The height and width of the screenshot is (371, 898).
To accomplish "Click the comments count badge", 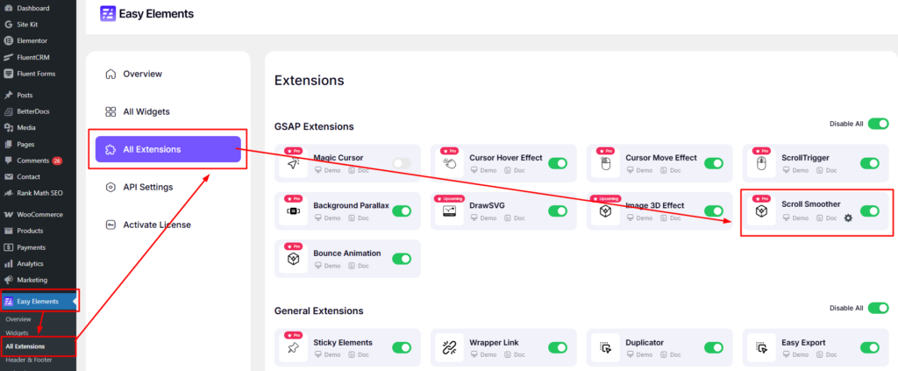I will pos(57,161).
